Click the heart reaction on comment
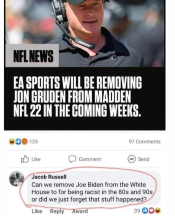Image resolution: width=175 pixels, height=216 pixels. pyautogui.click(x=152, y=211)
